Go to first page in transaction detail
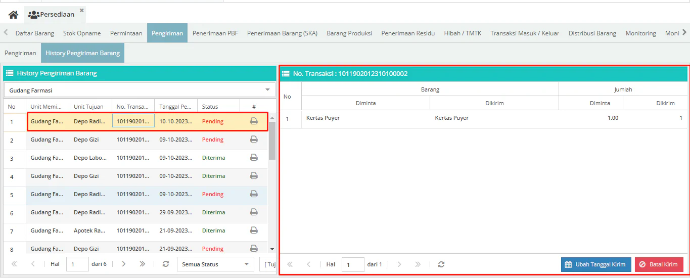The width and height of the screenshot is (690, 278). [290, 264]
